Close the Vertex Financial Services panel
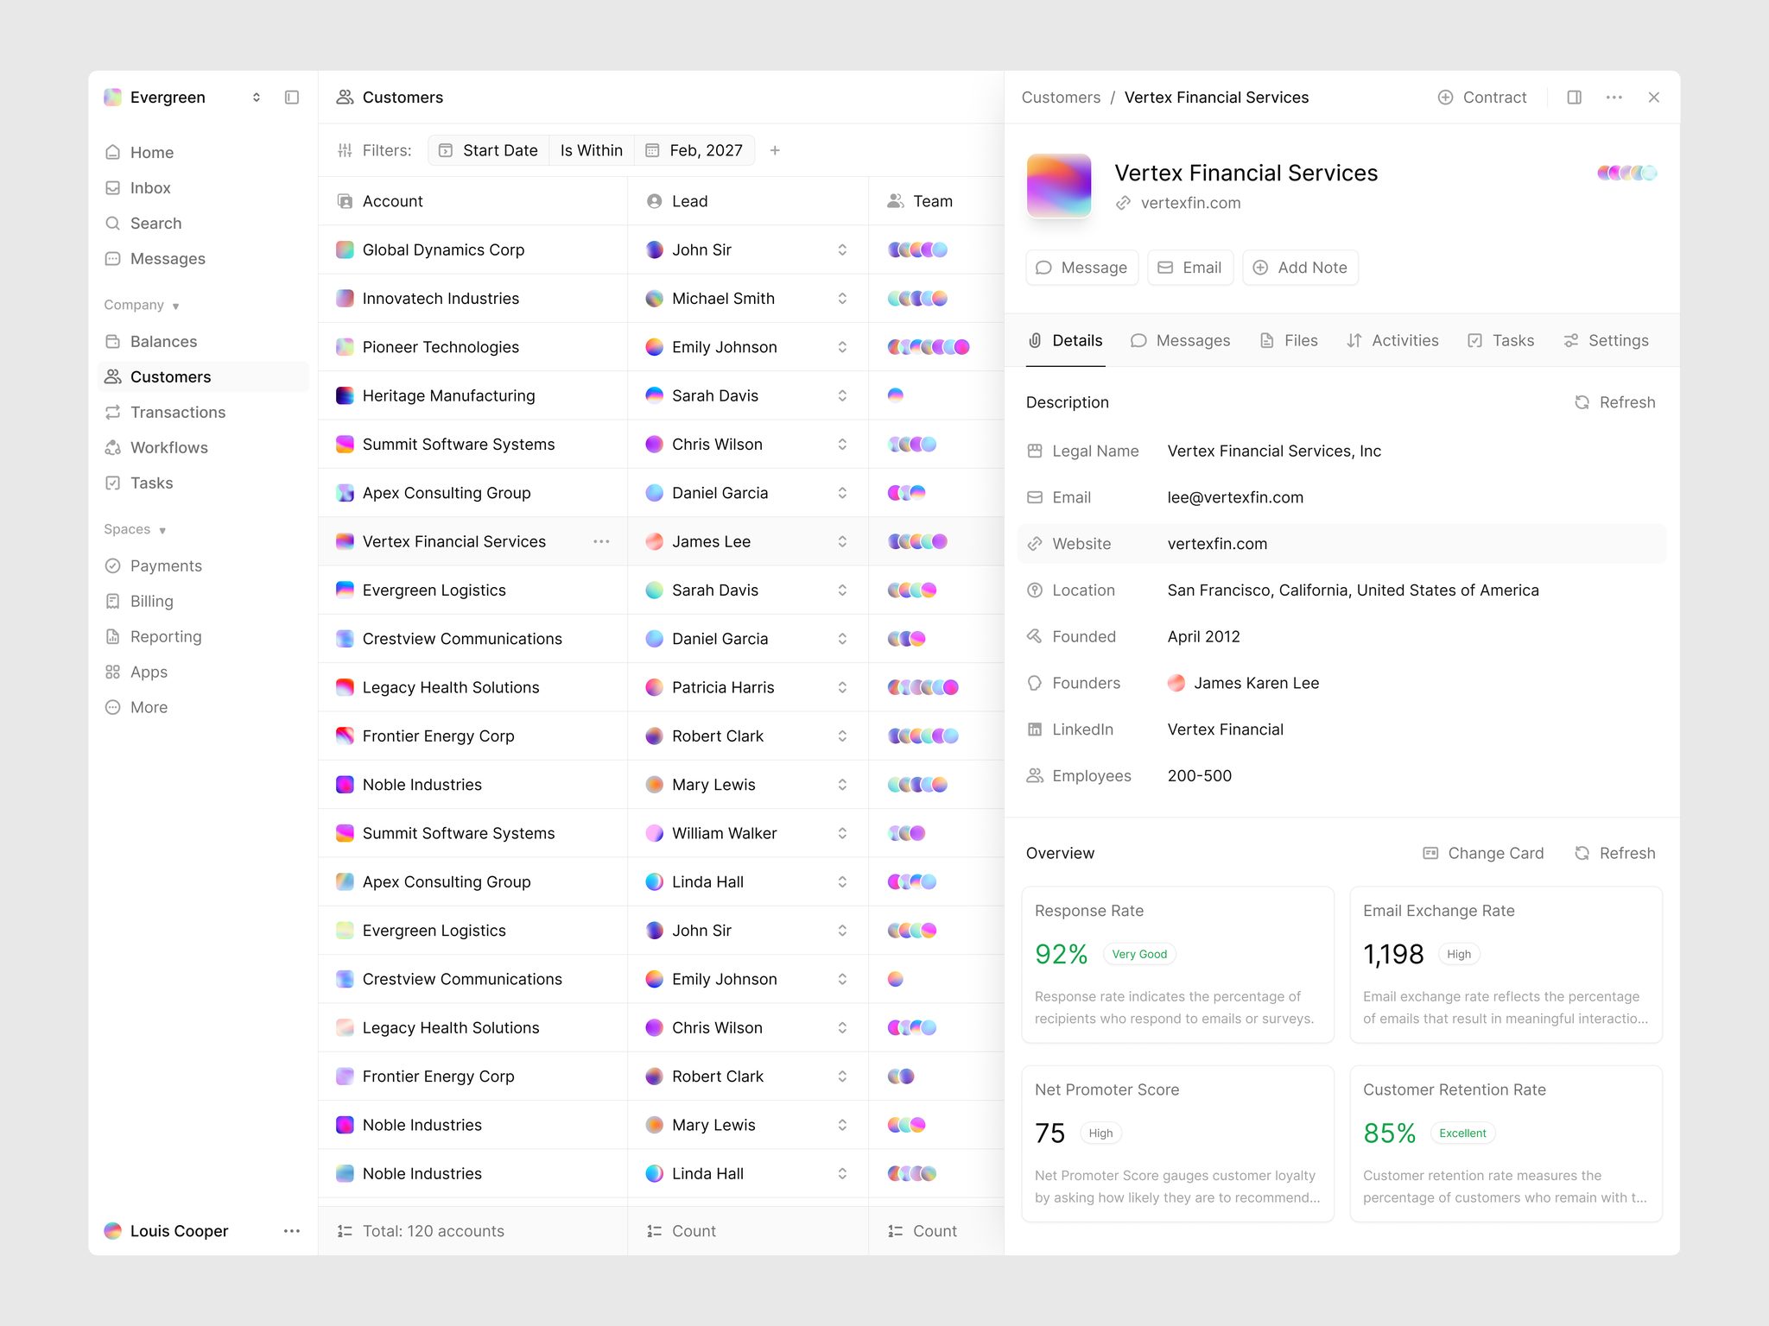This screenshot has width=1769, height=1326. 1654,98
